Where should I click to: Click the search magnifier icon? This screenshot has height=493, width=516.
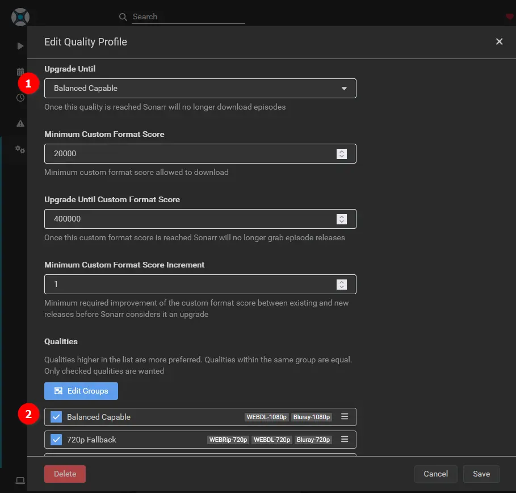pos(123,17)
